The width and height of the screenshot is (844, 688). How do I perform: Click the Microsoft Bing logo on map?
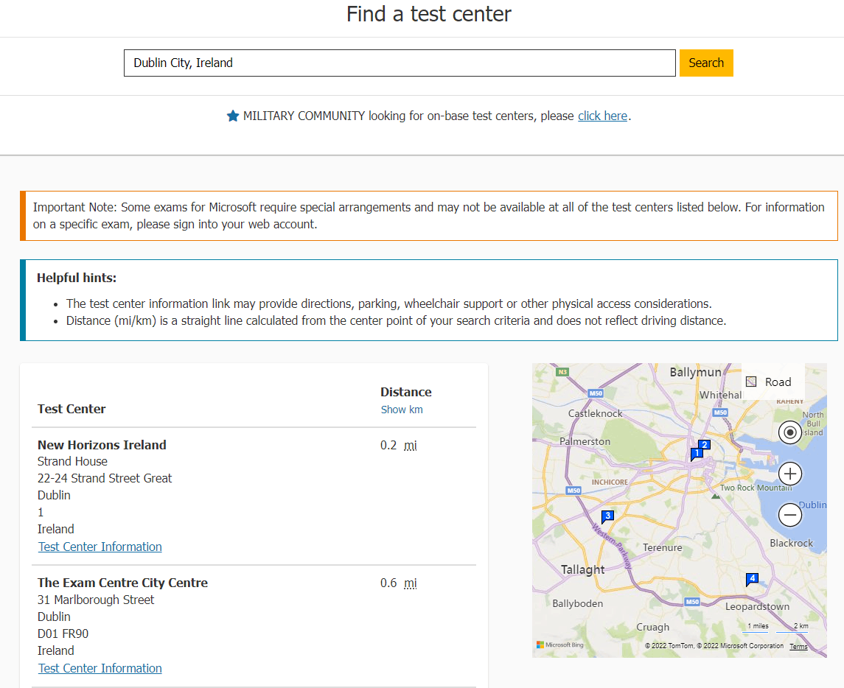click(559, 645)
